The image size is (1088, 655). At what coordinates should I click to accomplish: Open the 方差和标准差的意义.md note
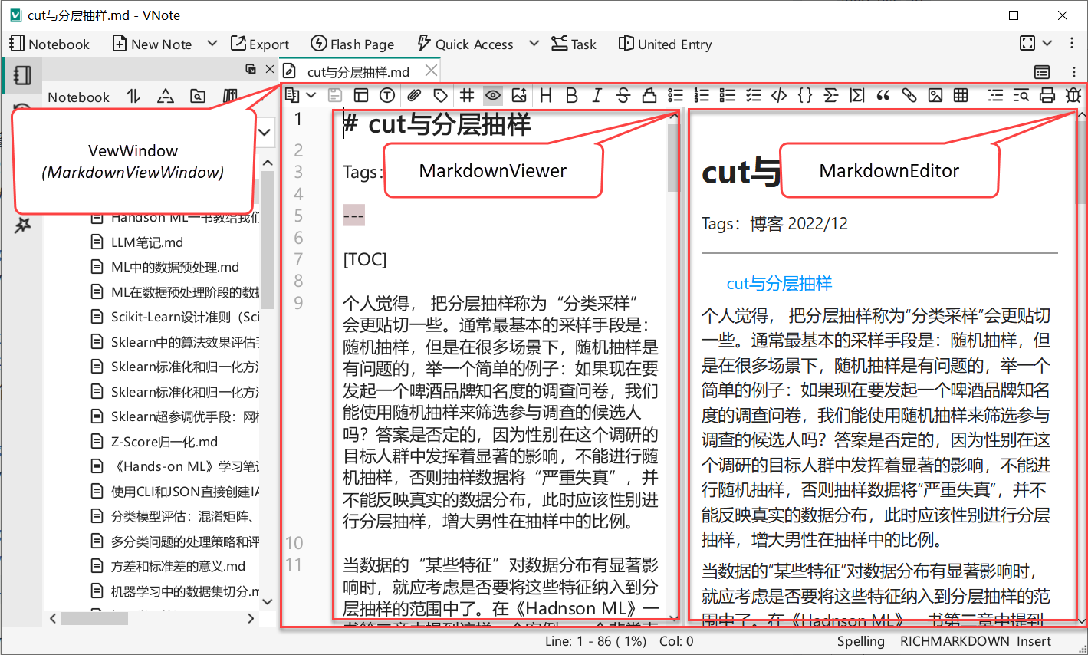click(x=178, y=566)
